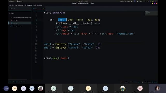Select the Samiullah participant tile
This screenshot has width=166, height=93.
tap(123, 88)
